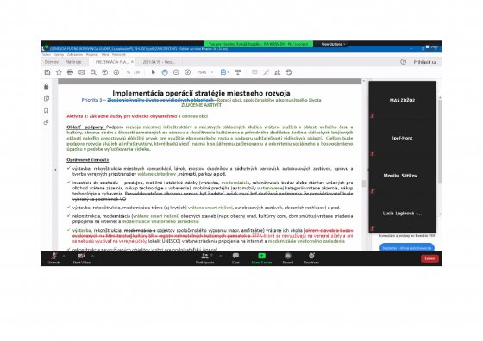Click the magnifier search icon in toolbar

(x=93, y=72)
